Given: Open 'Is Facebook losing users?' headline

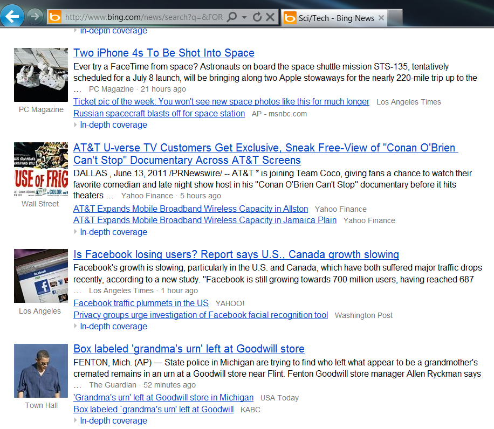Looking at the screenshot, I should click(236, 254).
